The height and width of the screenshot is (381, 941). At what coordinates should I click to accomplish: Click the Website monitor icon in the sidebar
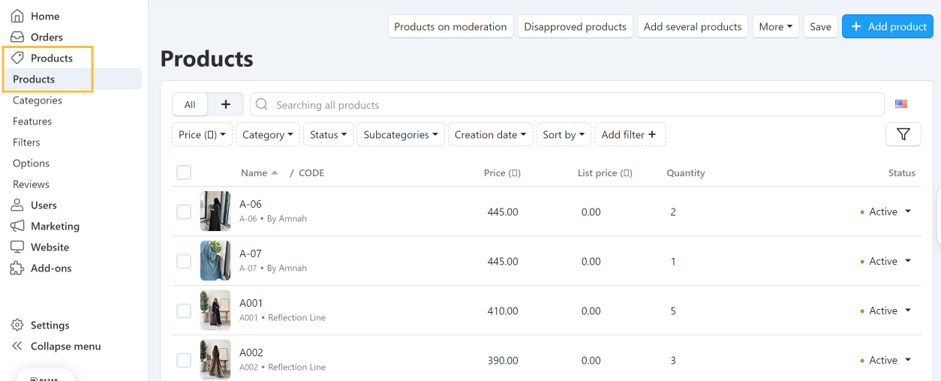pos(17,247)
